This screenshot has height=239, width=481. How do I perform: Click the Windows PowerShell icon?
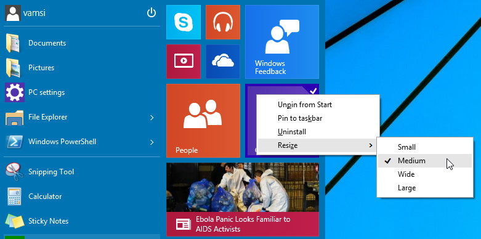(14, 142)
